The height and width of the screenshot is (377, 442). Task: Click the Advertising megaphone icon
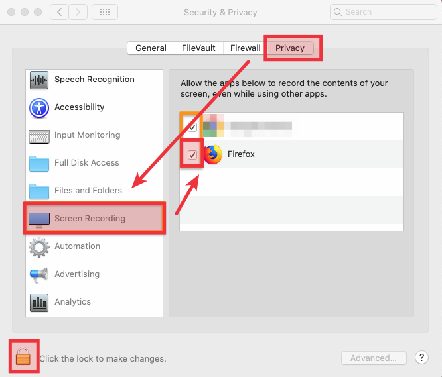(39, 275)
